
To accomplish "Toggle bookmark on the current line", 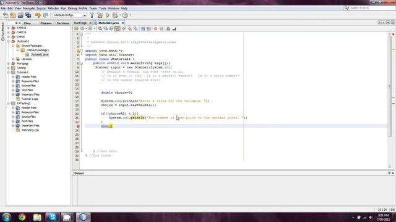I will [x=136, y=29].
